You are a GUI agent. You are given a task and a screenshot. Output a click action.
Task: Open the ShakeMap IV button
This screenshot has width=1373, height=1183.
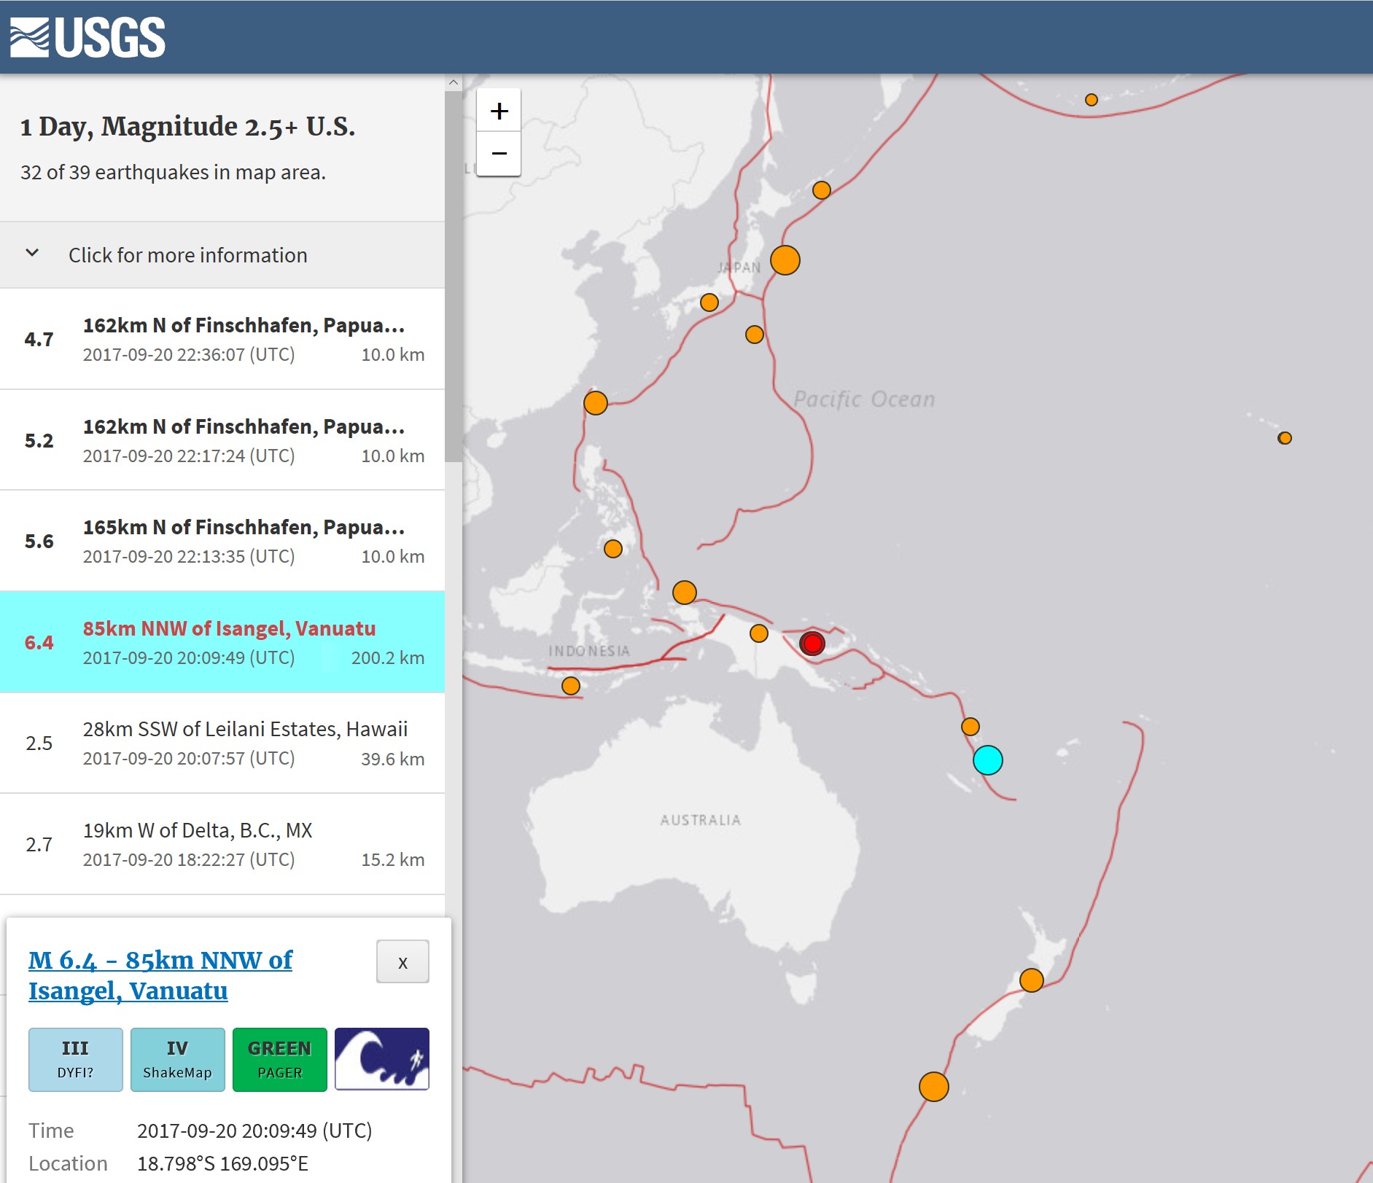177,1059
